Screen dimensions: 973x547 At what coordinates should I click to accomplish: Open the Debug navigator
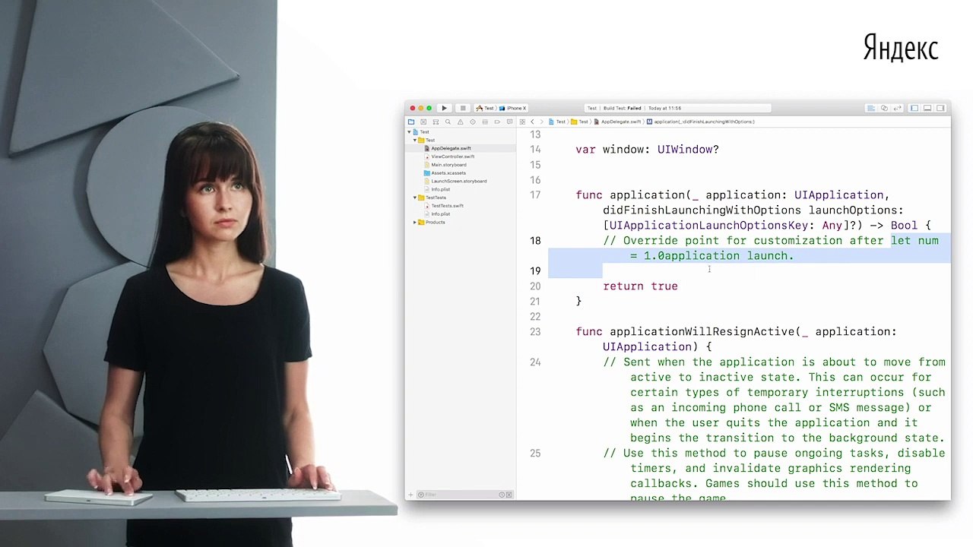coord(485,122)
